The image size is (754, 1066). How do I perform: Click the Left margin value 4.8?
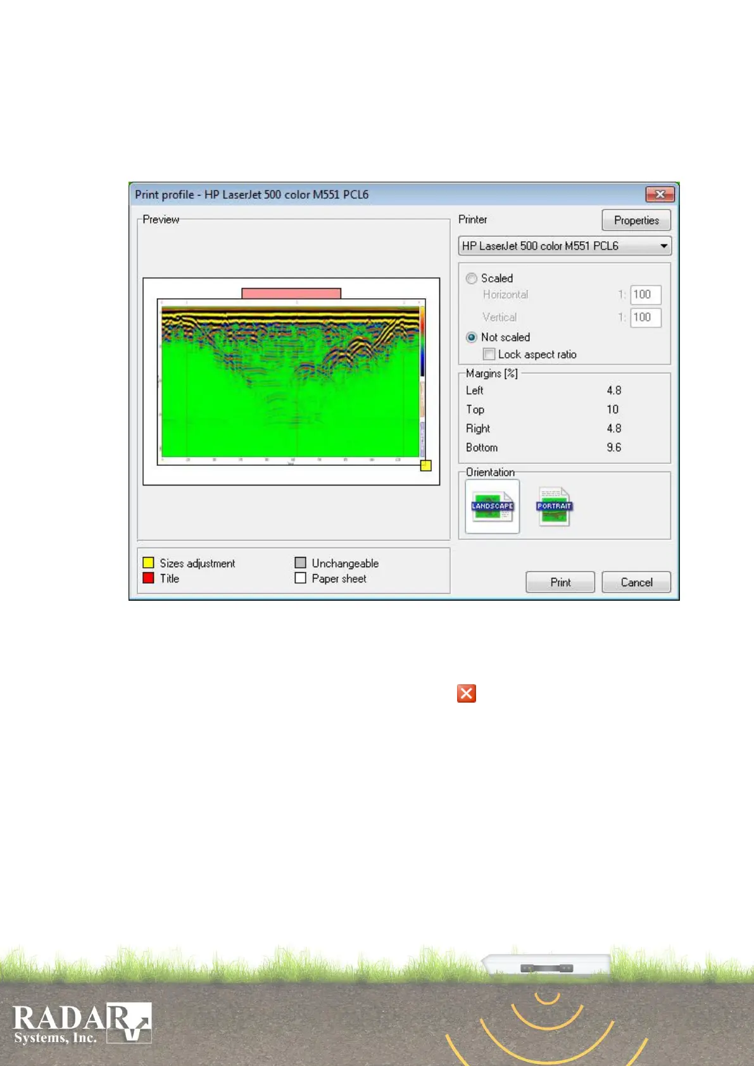coord(614,391)
